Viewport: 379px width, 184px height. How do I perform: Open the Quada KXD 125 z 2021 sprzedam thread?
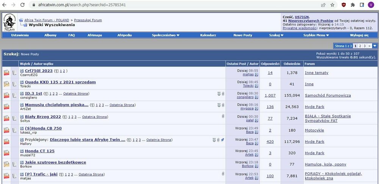click(60, 82)
